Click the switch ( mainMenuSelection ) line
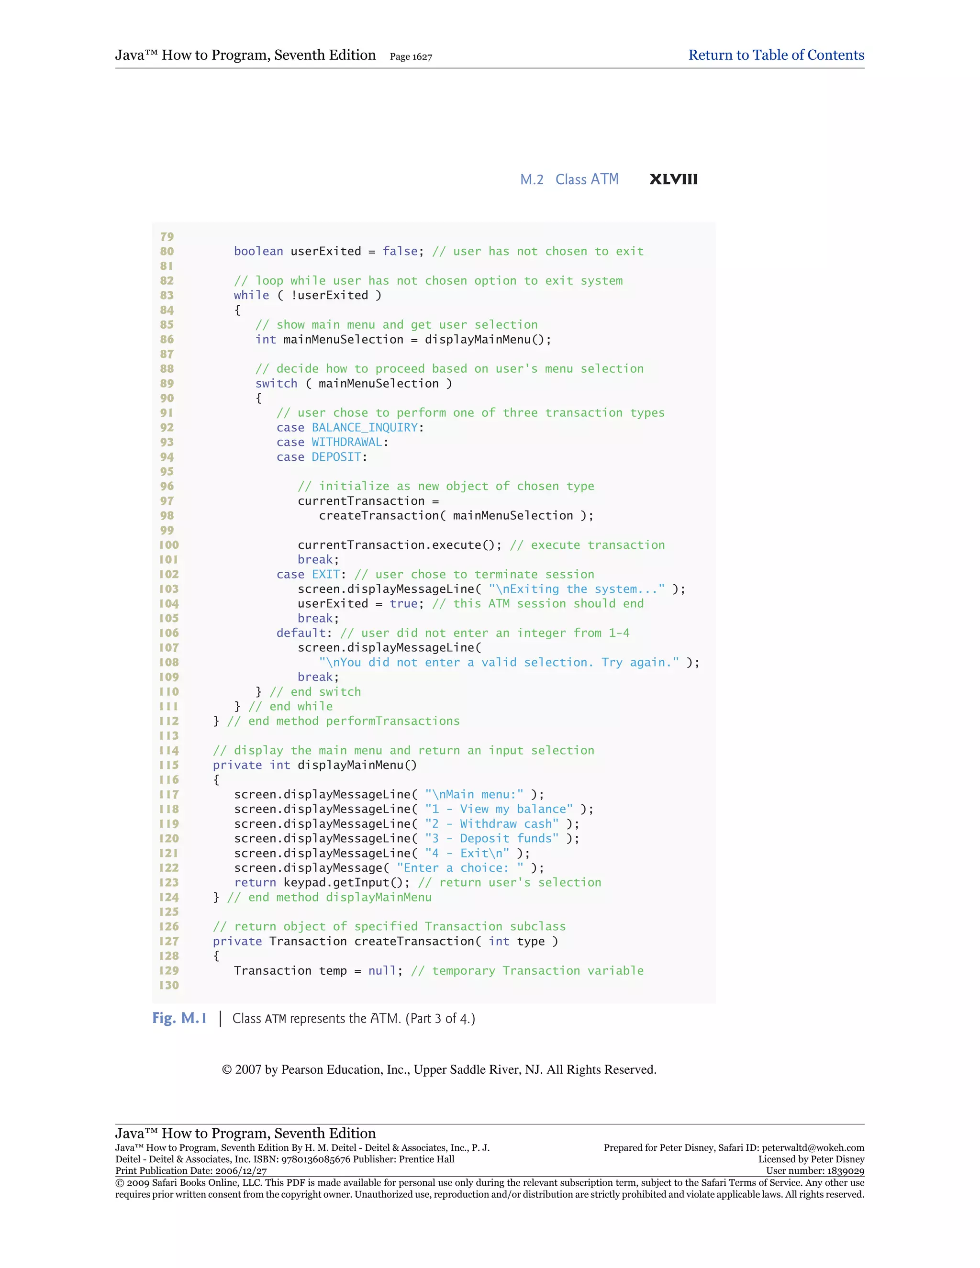This screenshot has height=1268, width=980. tap(353, 384)
